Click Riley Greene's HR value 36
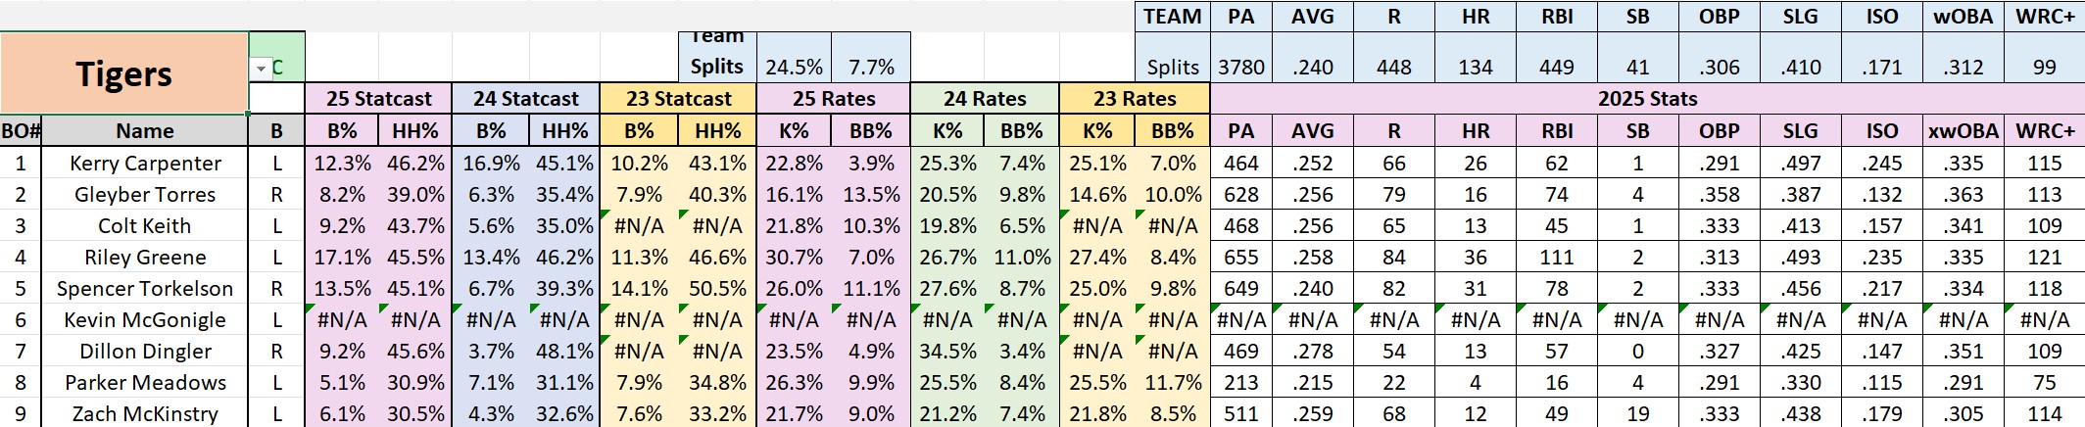 (x=1475, y=258)
